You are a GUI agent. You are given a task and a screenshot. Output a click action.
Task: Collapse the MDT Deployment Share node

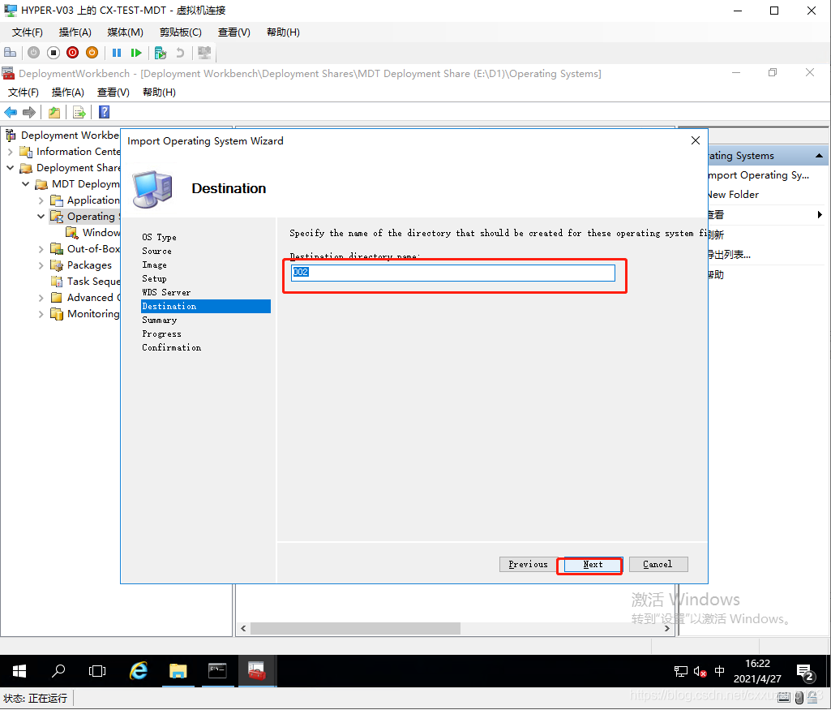[25, 184]
